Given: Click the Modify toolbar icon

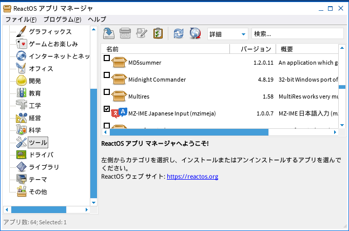Looking at the screenshot, I should [142, 33].
